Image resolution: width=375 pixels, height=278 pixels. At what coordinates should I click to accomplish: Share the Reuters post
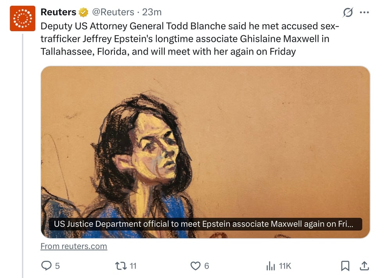click(362, 266)
